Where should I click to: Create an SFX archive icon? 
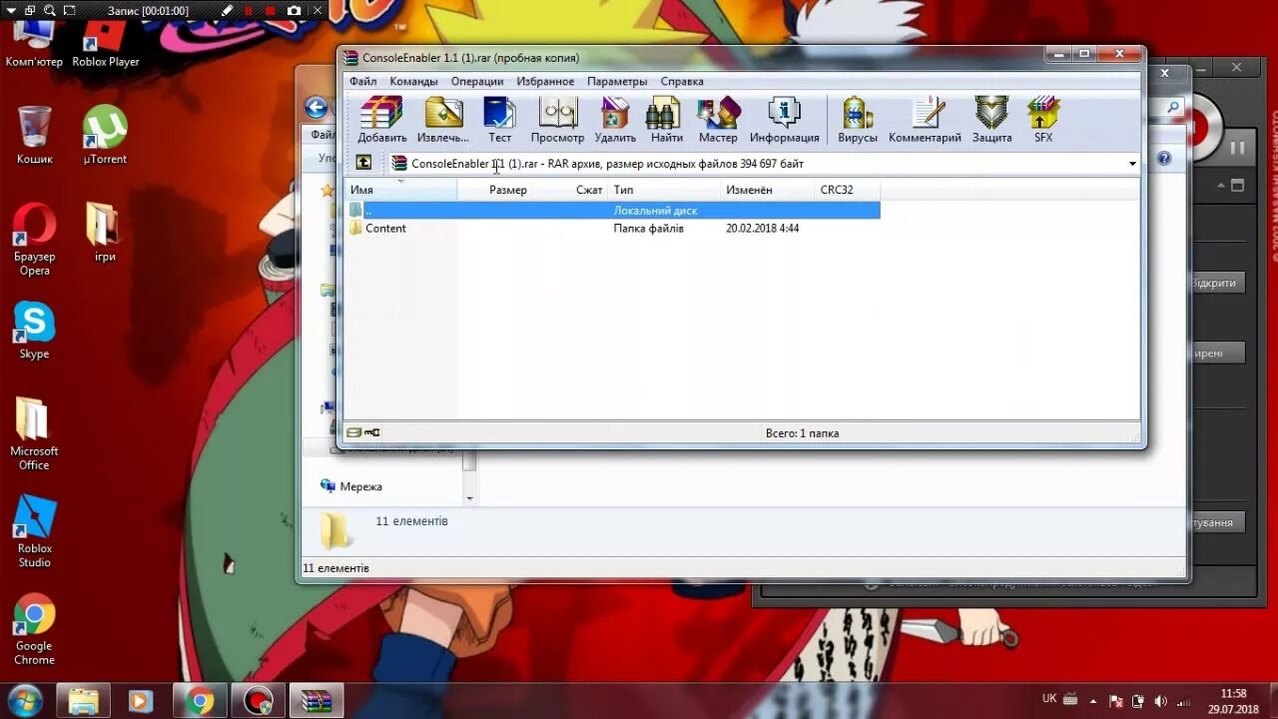[x=1043, y=120]
